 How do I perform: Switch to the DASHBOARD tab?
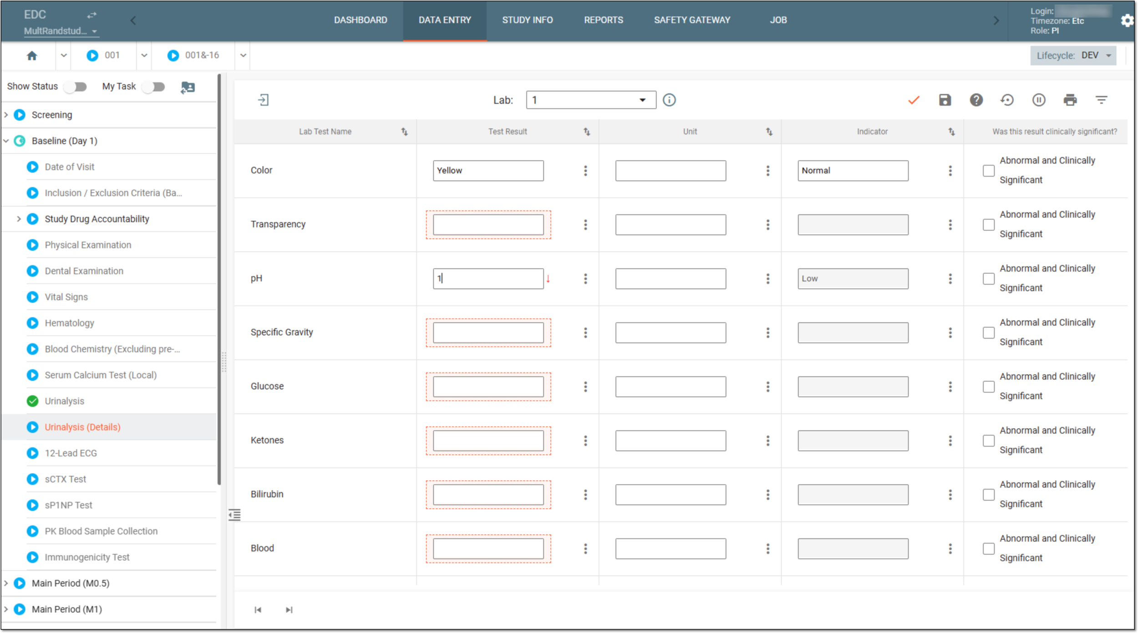click(361, 20)
